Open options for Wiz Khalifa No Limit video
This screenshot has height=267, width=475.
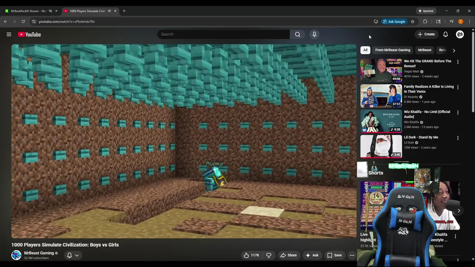[458, 112]
